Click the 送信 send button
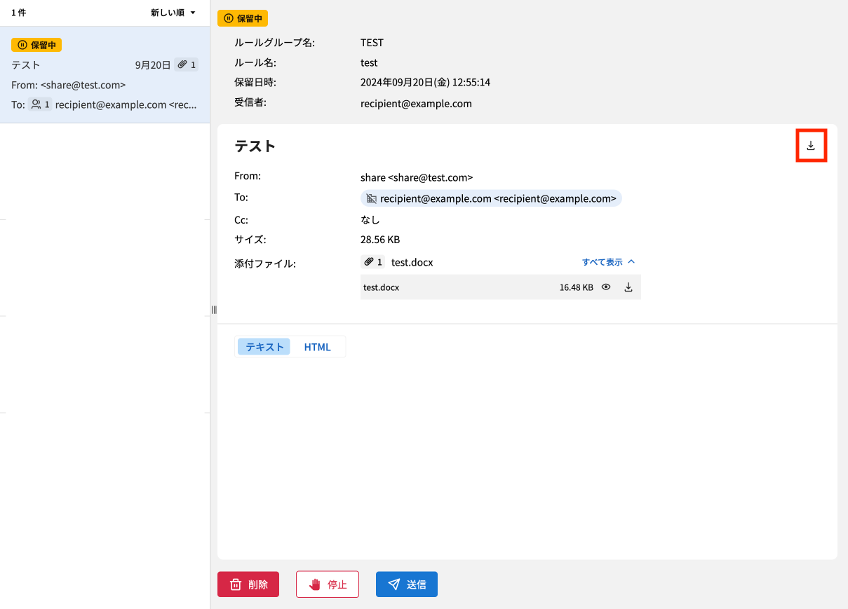 pos(407,584)
